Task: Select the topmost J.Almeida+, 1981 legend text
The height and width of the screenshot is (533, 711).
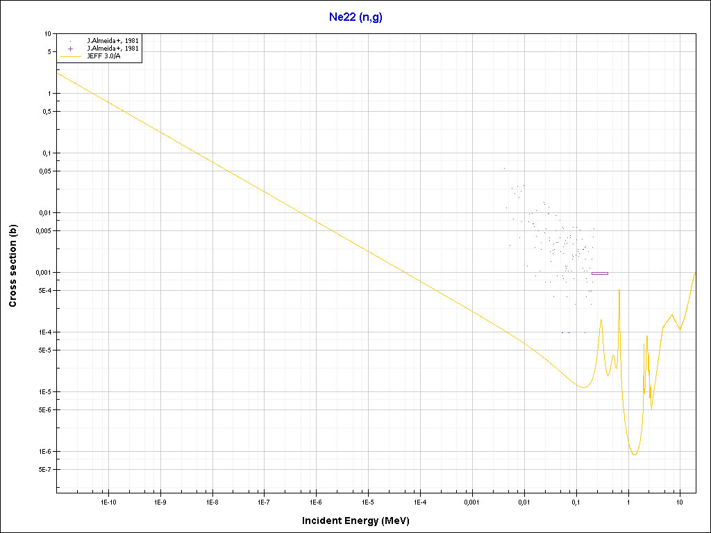Action: (x=112, y=41)
